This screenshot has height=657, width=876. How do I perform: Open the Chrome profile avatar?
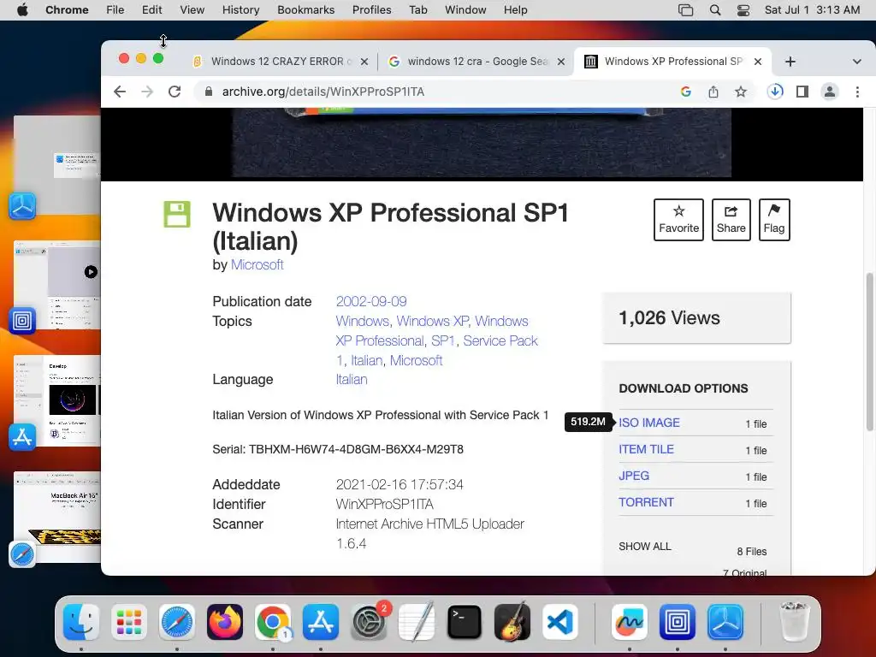[x=830, y=92]
